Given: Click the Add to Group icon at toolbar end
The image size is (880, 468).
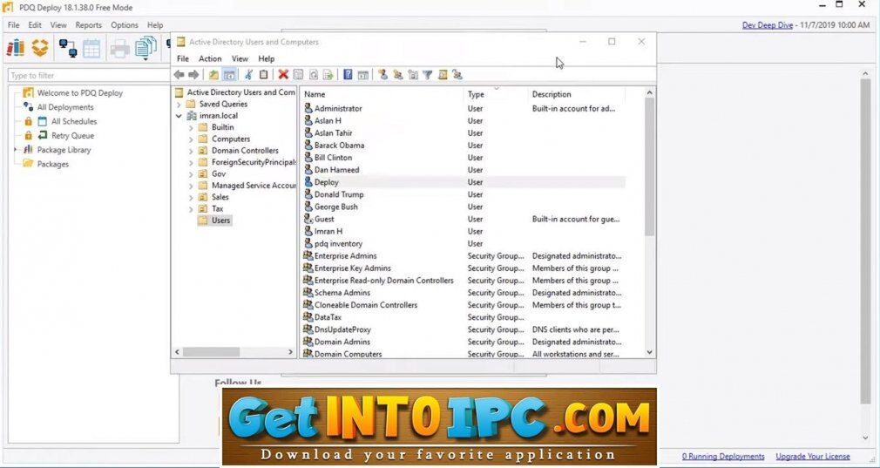Looking at the screenshot, I should point(457,75).
